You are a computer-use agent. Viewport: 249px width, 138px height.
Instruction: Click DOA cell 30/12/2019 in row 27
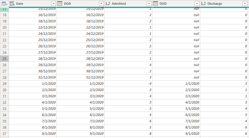80,71
